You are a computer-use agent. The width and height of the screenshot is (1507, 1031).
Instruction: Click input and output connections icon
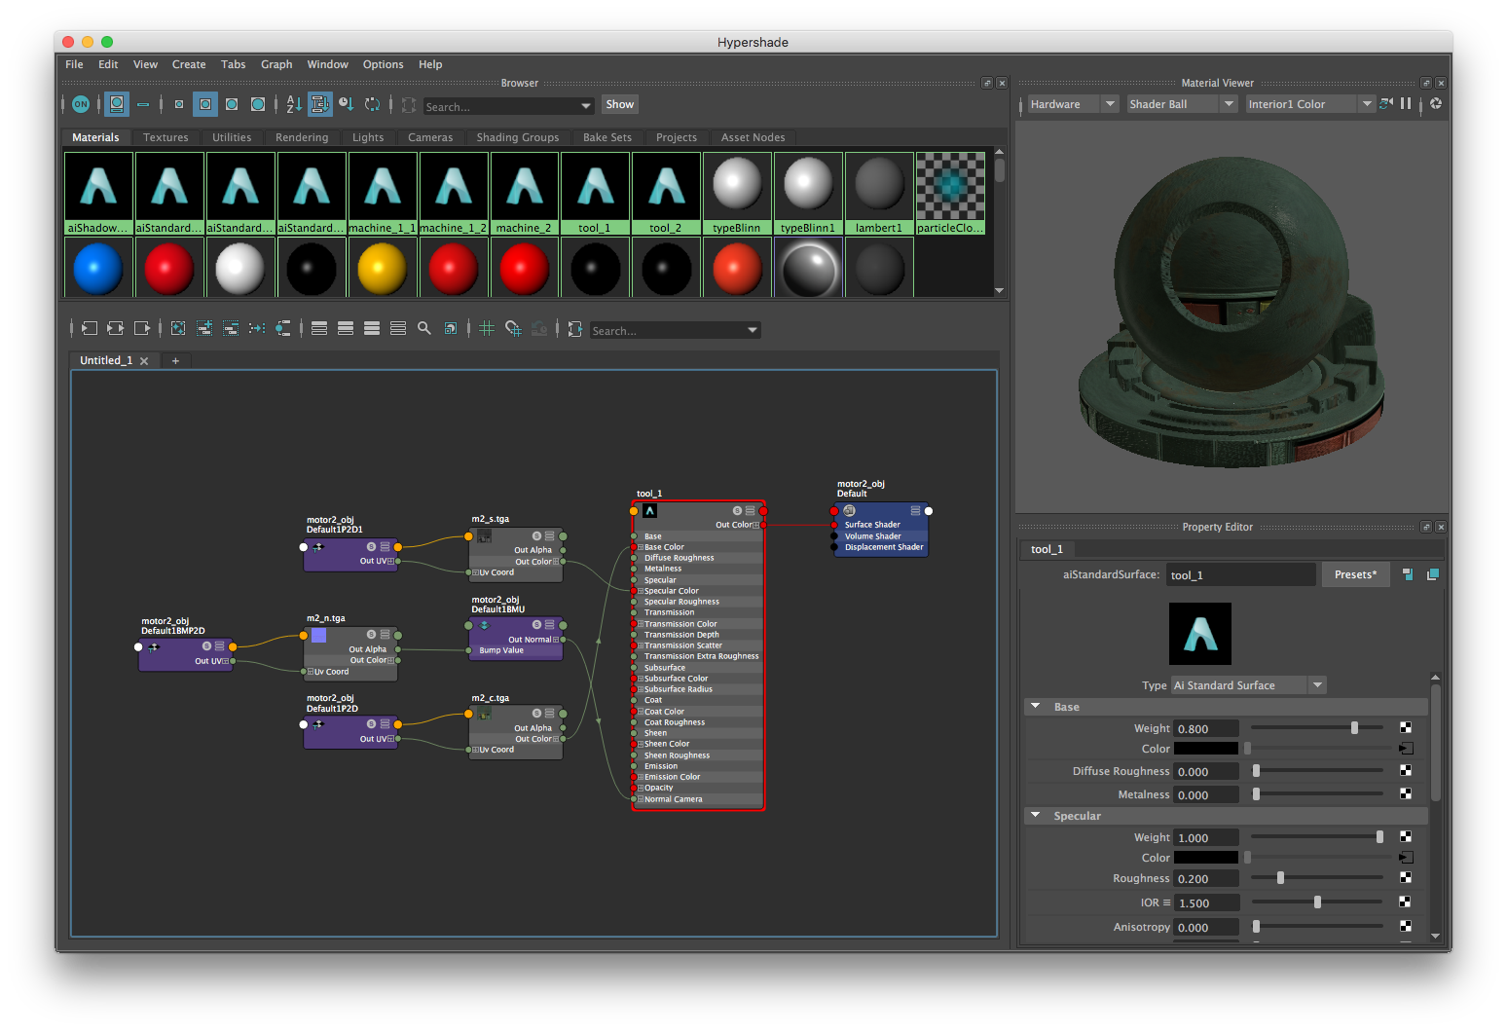pos(116,328)
